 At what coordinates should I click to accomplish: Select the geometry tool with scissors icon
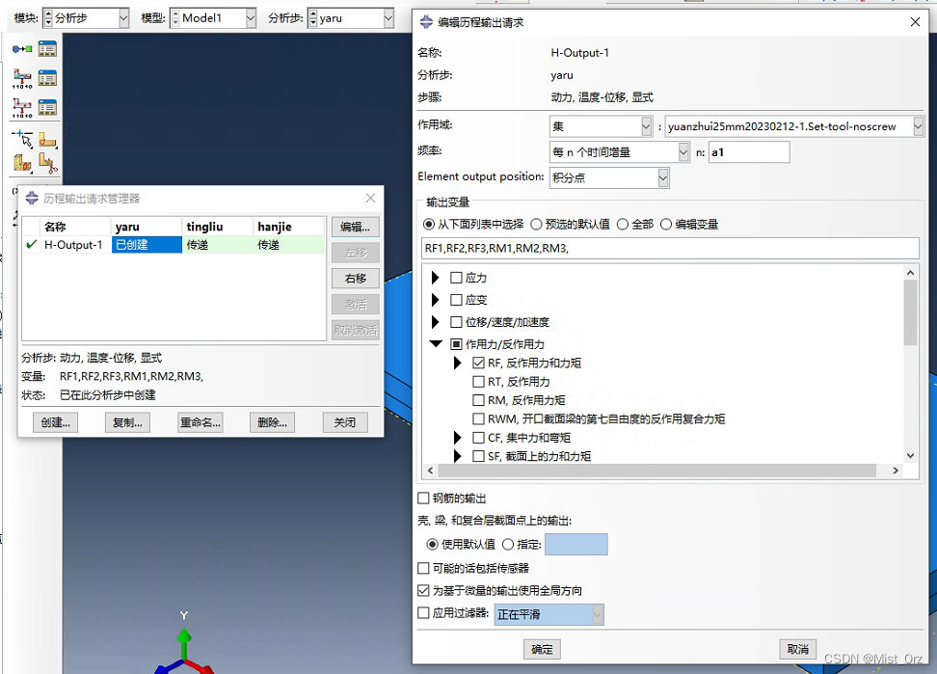(x=48, y=163)
